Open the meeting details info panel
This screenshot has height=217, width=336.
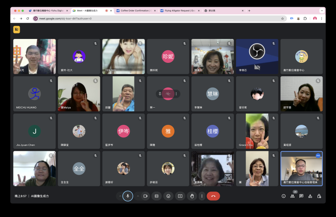pos(283,196)
